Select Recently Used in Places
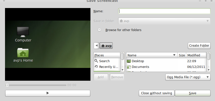 (107, 67)
